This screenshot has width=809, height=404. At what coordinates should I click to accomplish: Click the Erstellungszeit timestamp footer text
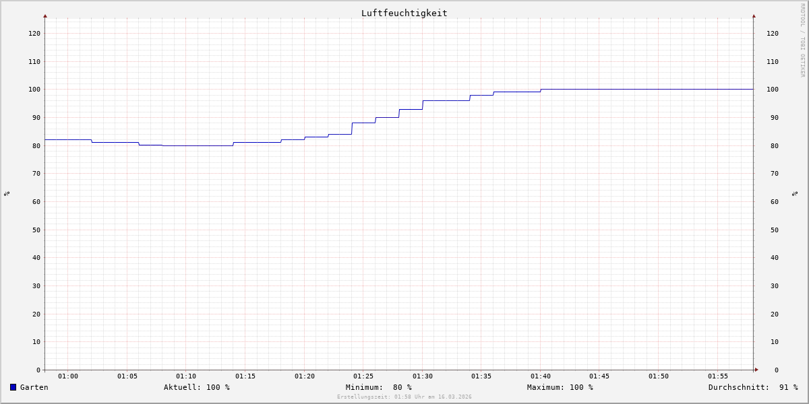(404, 397)
